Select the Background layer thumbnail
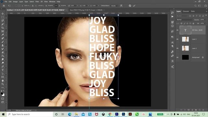208x117 pixels. [x=185, y=57]
